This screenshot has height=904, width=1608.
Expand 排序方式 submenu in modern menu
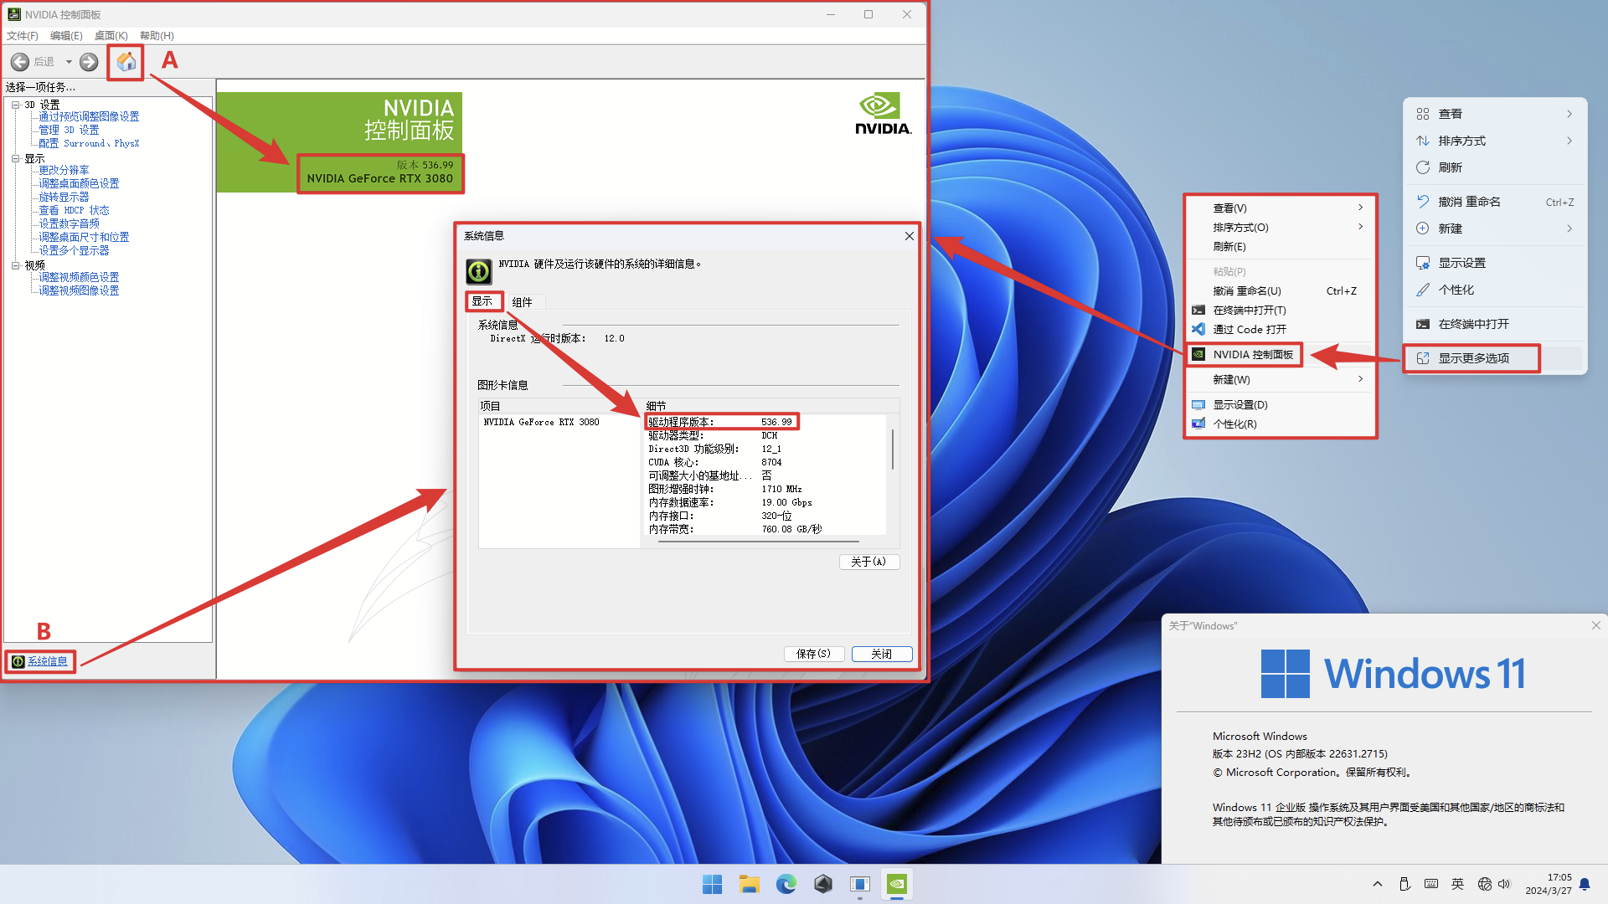point(1495,141)
